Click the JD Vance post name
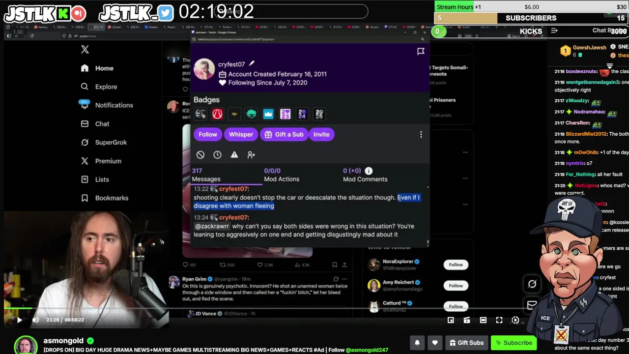Image resolution: width=629 pixels, height=354 pixels. (207, 313)
